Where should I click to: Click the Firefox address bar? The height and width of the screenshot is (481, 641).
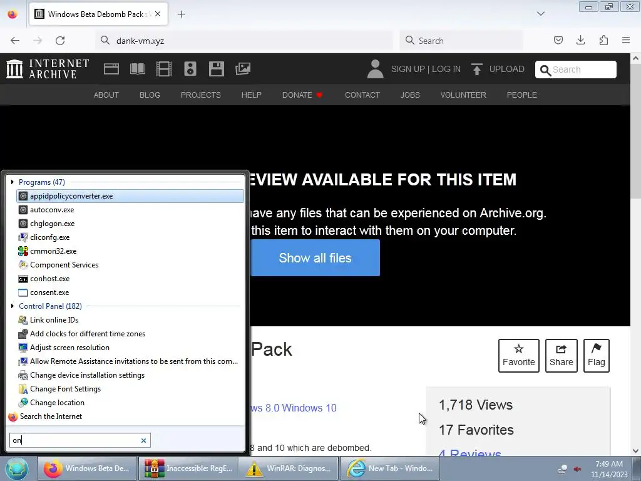tap(244, 41)
